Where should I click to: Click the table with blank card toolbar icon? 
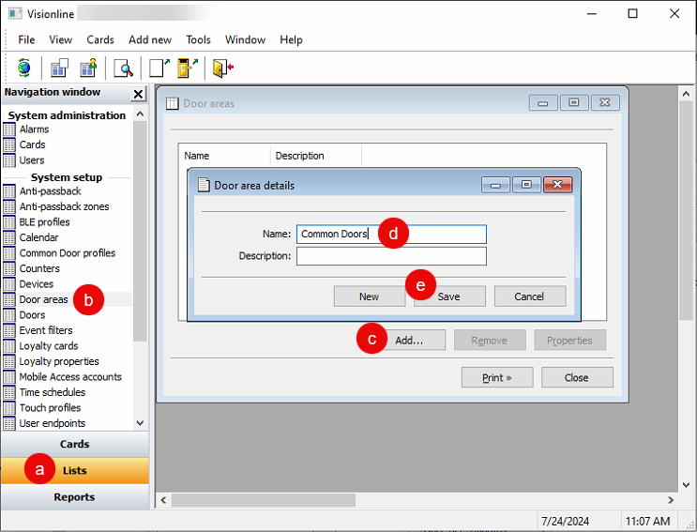(60, 68)
